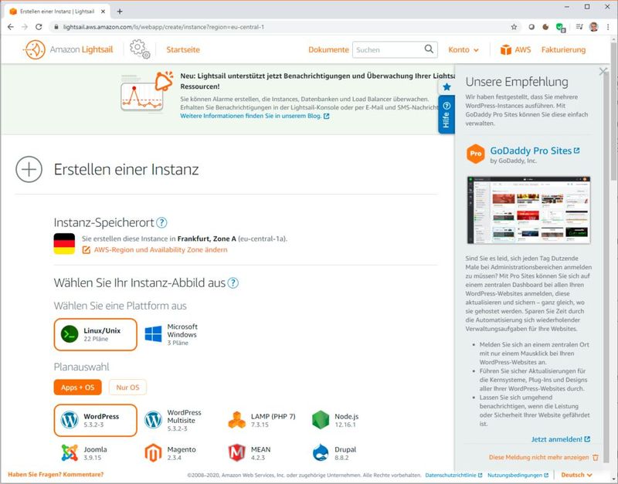Click the GoDaddy Pro Sites screenshot thumbnail
The height and width of the screenshot is (484, 618).
[528, 210]
